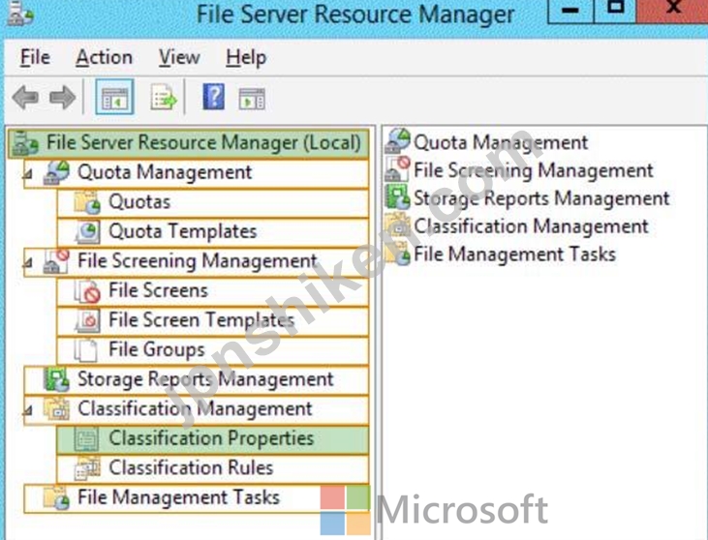This screenshot has height=540, width=708.
Task: Click the Forward arrow toolbar icon
Action: 62,98
